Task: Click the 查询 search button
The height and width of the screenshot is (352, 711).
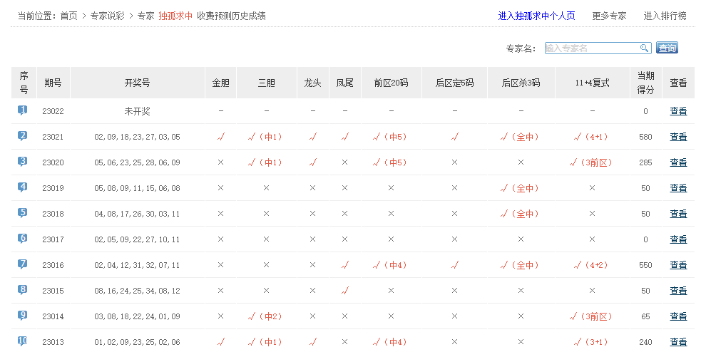Action: (667, 48)
